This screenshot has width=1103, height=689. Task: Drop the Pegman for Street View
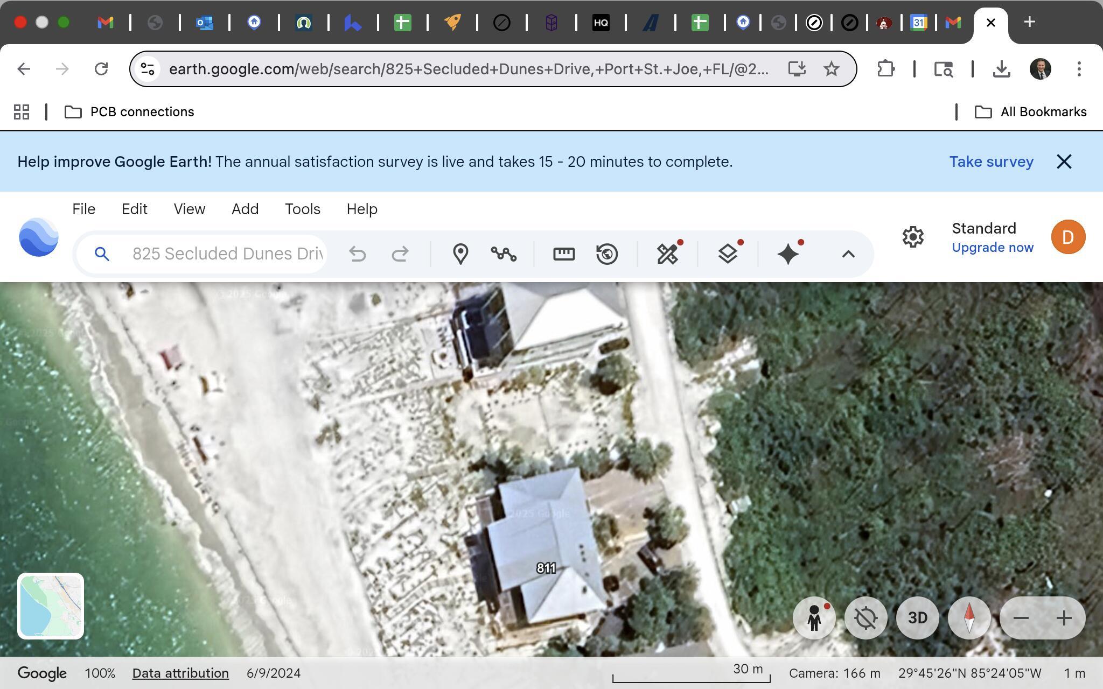pyautogui.click(x=814, y=618)
